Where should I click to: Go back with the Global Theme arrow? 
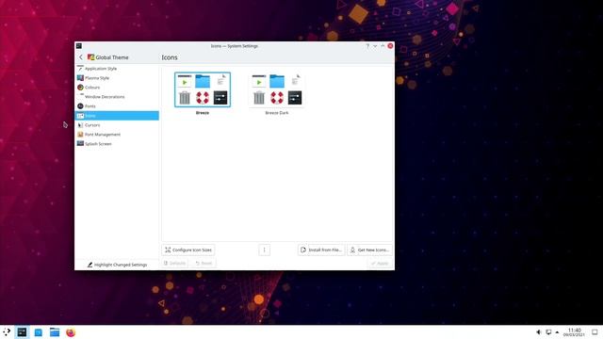point(81,57)
